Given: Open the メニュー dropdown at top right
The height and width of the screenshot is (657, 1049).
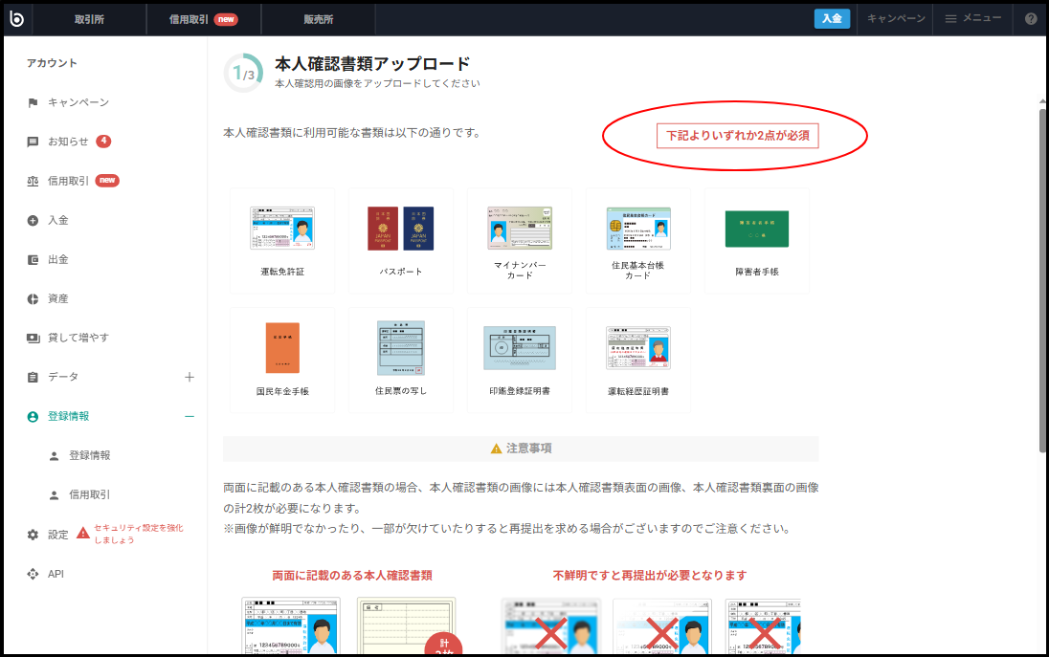Looking at the screenshot, I should point(972,18).
